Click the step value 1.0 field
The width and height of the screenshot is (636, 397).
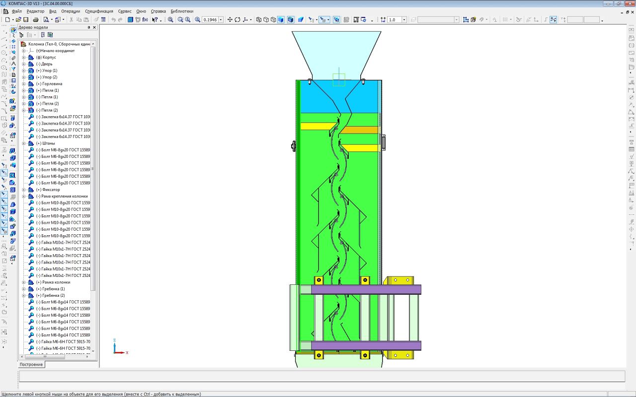[x=394, y=20]
